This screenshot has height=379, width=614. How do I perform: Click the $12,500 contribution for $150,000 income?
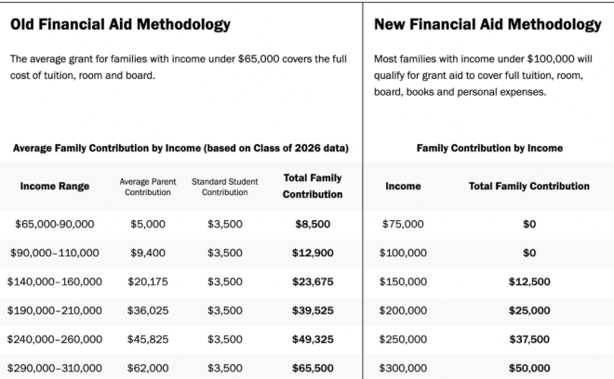tap(529, 282)
